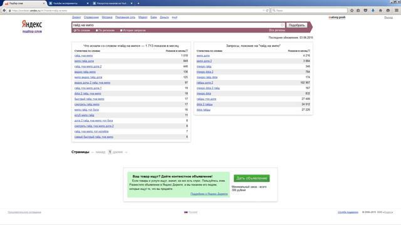Click the help icon beside the right table's 'Показов в месяц'
Viewport: 401px width, 225px height.
tap(309, 51)
